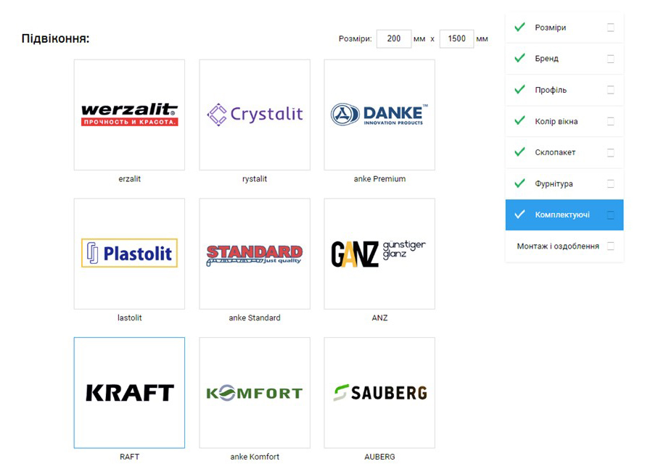Toggle the checkbox next to Бренд

610,59
